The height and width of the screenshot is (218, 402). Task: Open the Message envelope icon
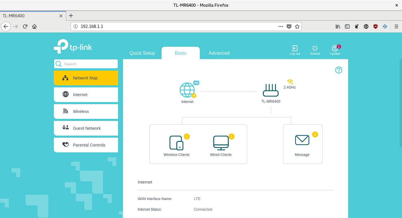pos(302,140)
